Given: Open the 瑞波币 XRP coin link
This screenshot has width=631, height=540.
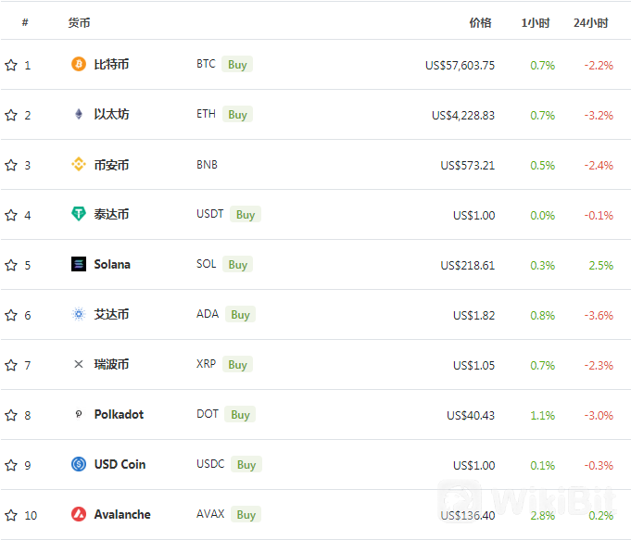Looking at the screenshot, I should [111, 364].
